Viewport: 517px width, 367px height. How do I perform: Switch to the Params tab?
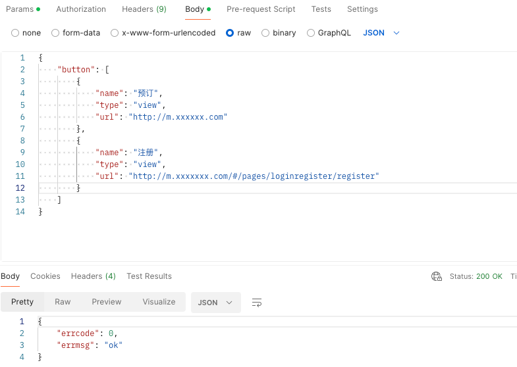pos(20,9)
